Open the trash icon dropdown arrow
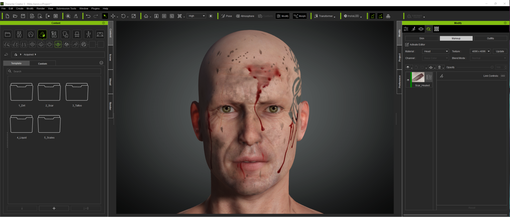The image size is (510, 217). [x=443, y=68]
